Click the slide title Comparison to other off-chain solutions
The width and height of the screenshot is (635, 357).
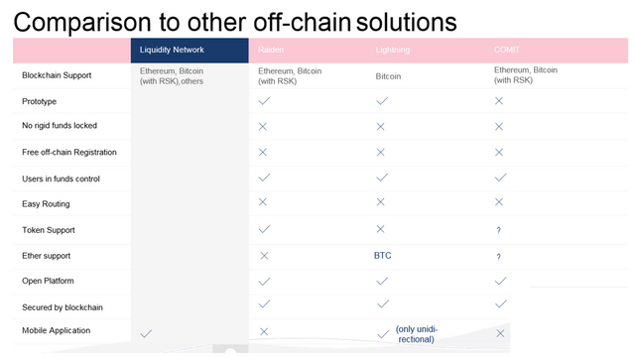(x=235, y=22)
